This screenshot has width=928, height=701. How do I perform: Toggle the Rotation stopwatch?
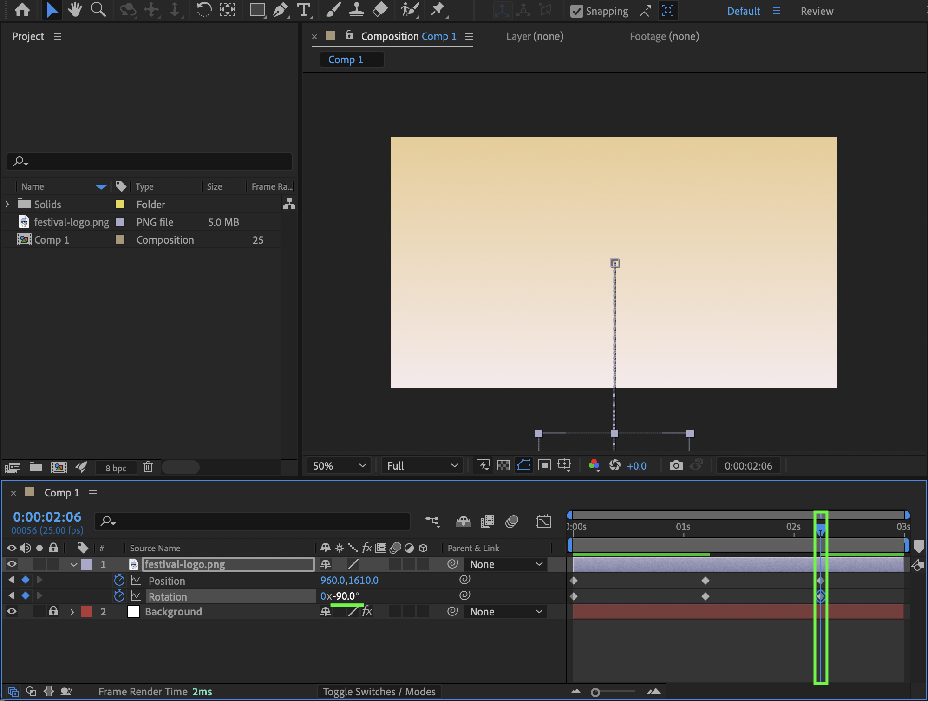tap(119, 595)
